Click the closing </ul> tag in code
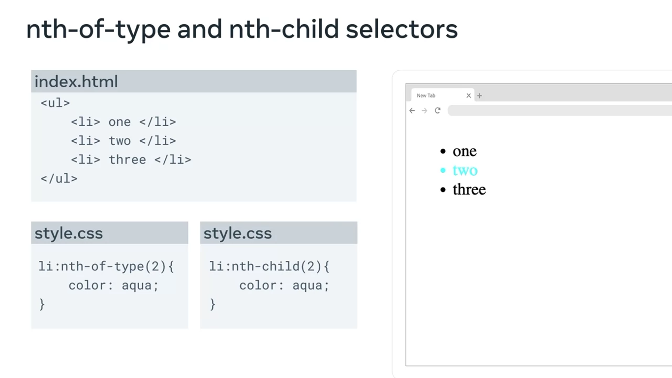 59,179
